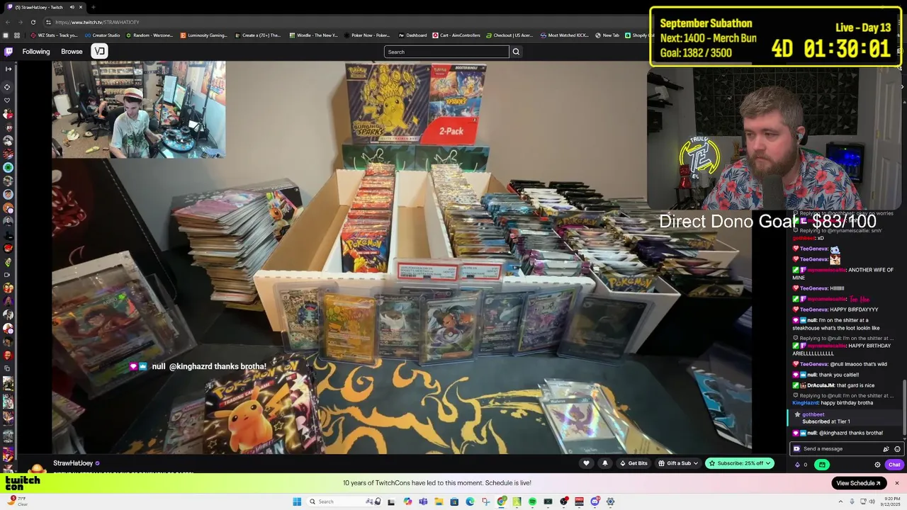Open chat settings gear
Image resolution: width=907 pixels, height=510 pixels.
click(877, 465)
